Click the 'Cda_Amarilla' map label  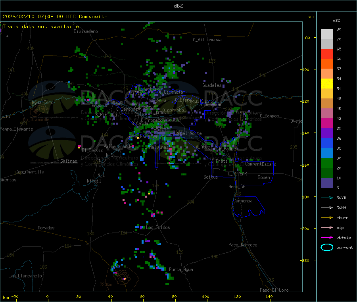coord(30,172)
